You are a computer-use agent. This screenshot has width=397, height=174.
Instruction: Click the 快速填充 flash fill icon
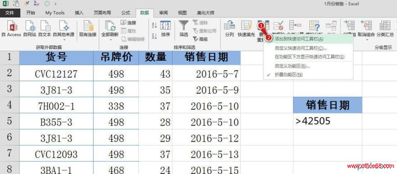point(246,26)
